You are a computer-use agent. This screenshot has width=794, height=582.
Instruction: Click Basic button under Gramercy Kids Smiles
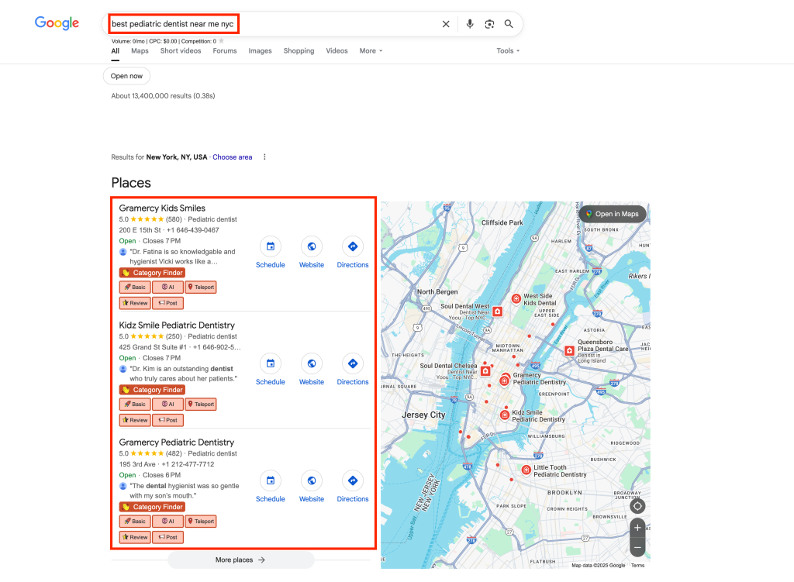[x=135, y=287]
